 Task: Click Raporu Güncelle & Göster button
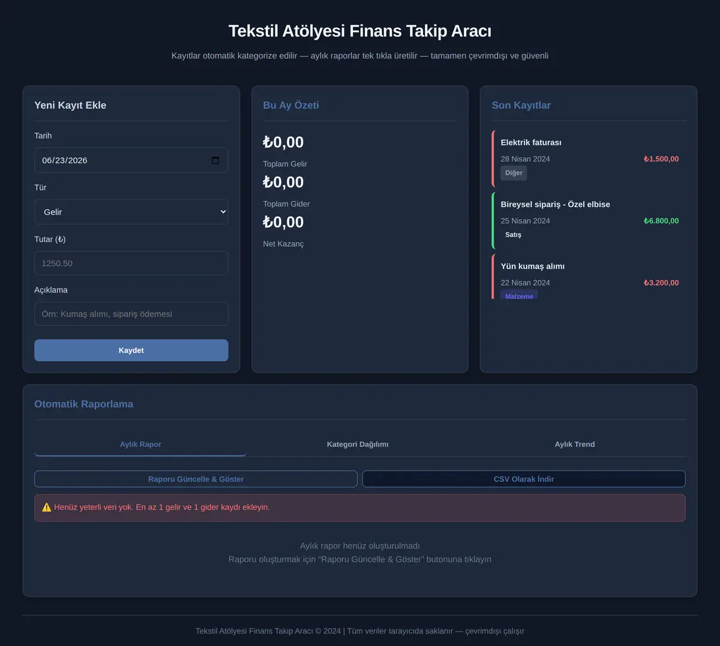196,479
